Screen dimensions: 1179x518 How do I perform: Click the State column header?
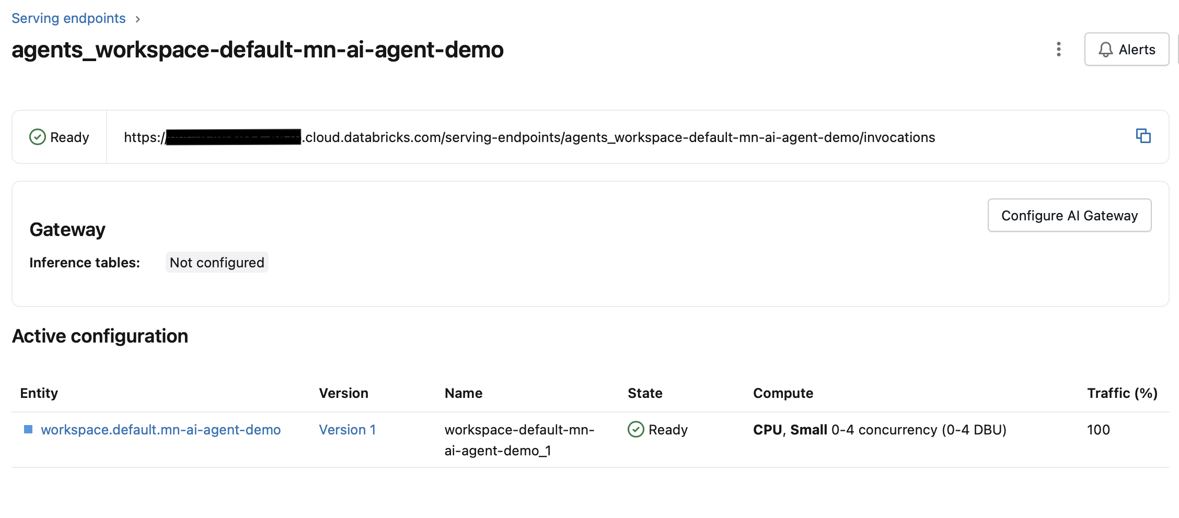[645, 393]
